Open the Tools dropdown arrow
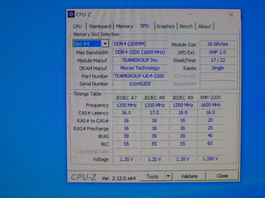265x198 pixels. click(168, 176)
